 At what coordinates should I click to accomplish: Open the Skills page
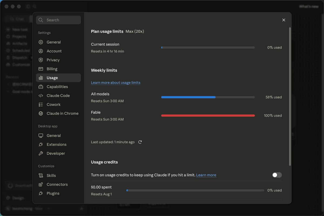(58, 175)
